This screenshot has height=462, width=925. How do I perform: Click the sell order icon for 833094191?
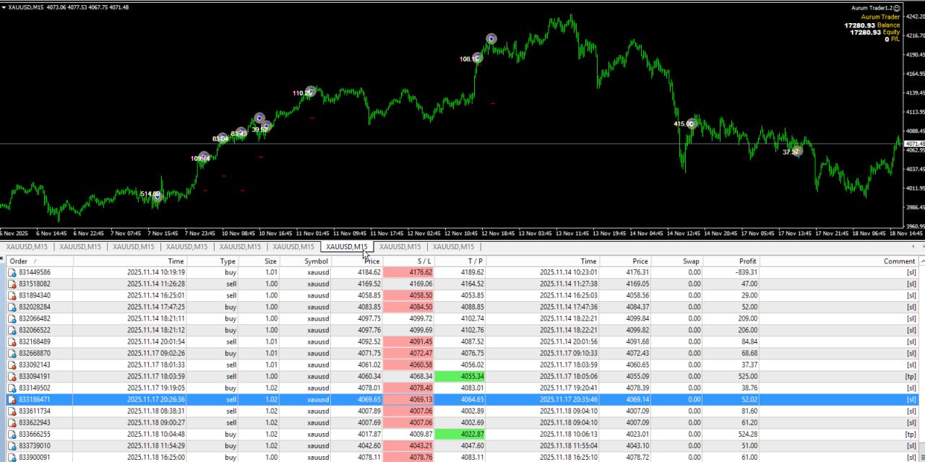(x=12, y=377)
